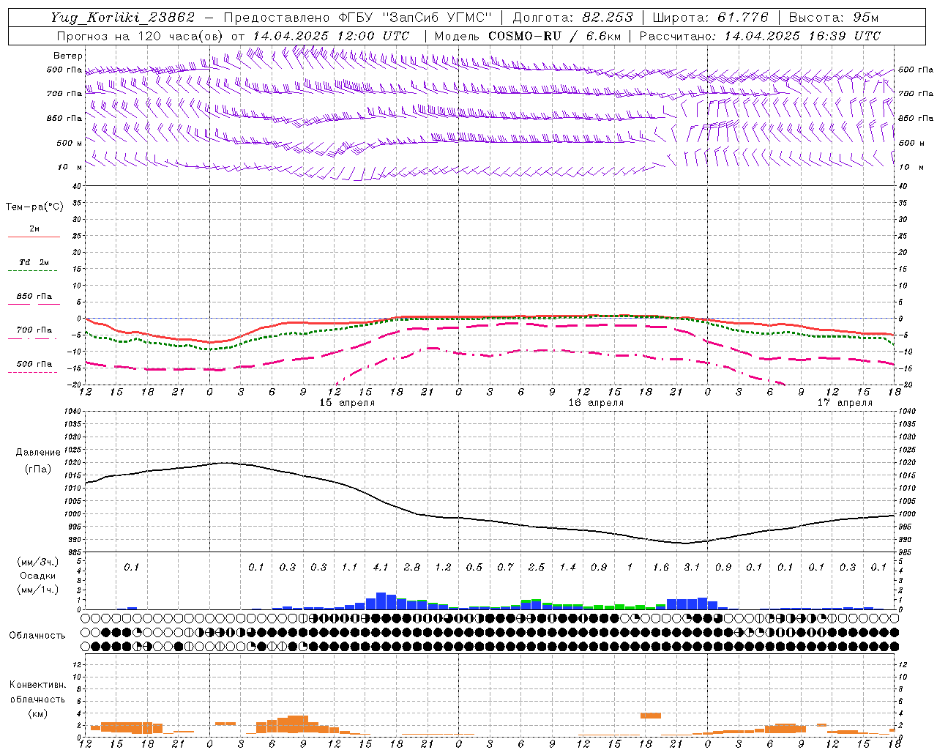The image size is (937, 750).
Task: Click the 1.6 precipitation total
Action: tap(661, 568)
